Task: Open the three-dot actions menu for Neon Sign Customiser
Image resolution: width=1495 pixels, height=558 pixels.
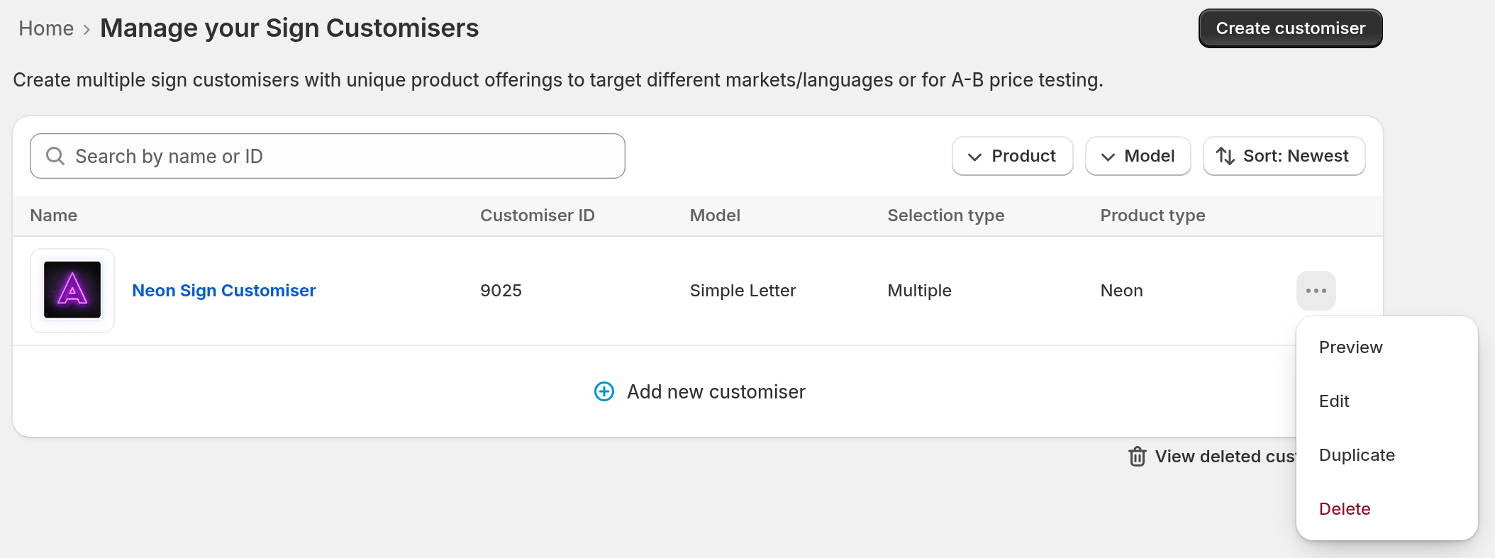Action: pos(1316,291)
